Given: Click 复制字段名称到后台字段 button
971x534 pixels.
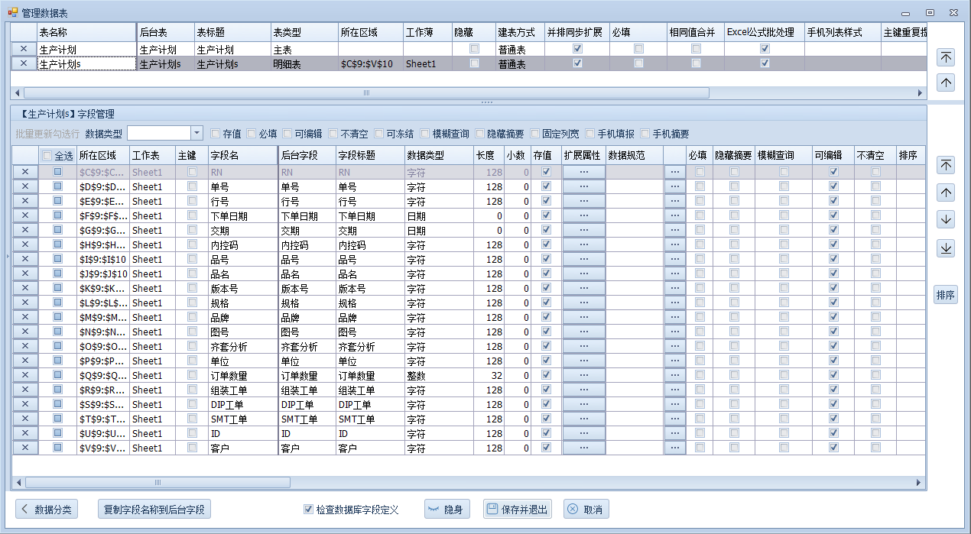Looking at the screenshot, I should (154, 510).
